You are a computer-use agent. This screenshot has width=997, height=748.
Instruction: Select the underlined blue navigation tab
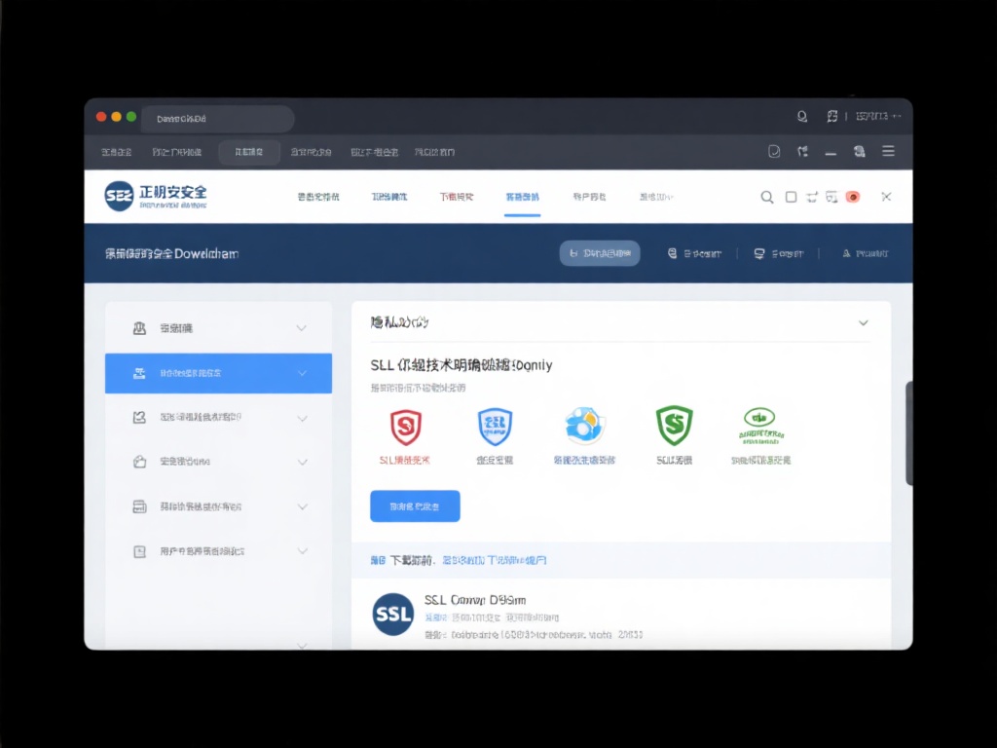[523, 197]
